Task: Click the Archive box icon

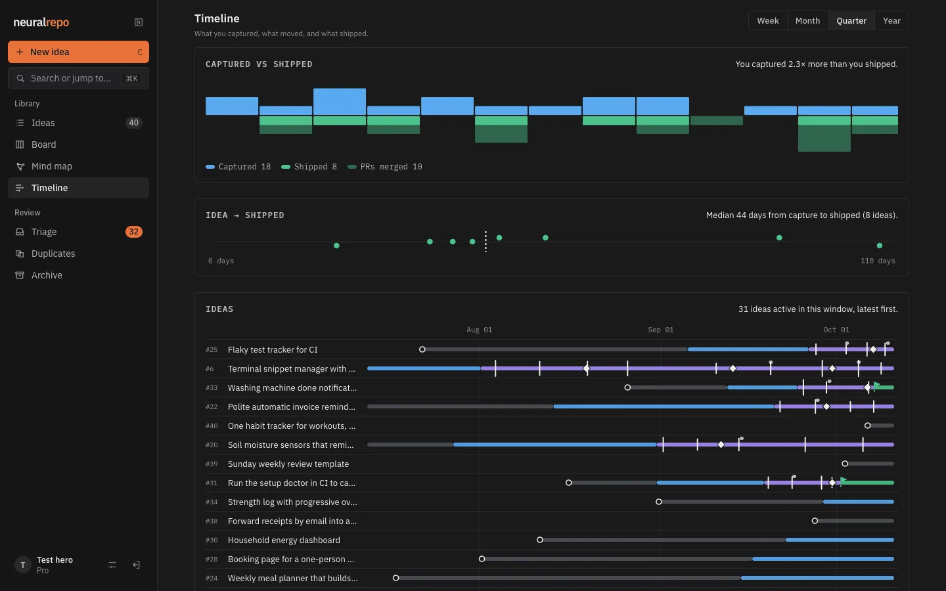Action: (x=20, y=275)
